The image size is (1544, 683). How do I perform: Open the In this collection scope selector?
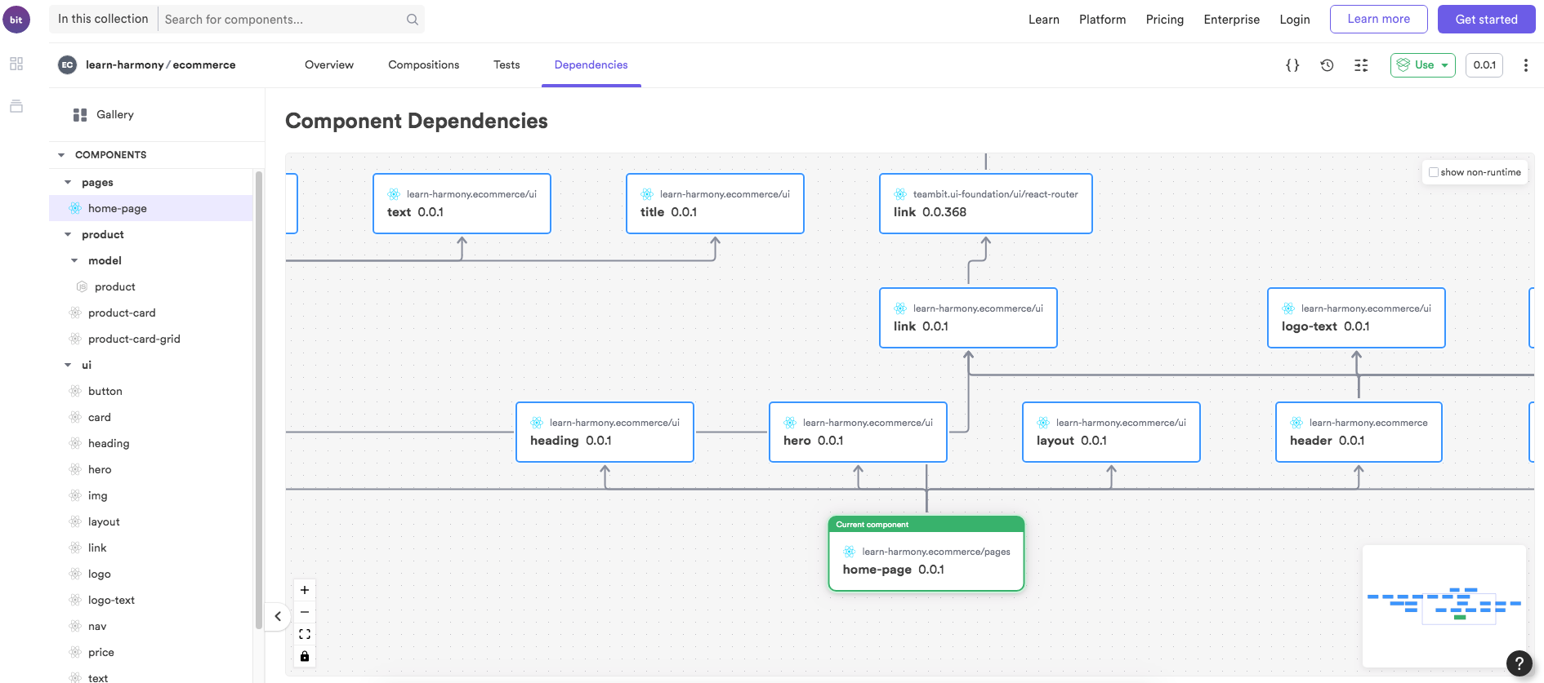(x=103, y=20)
